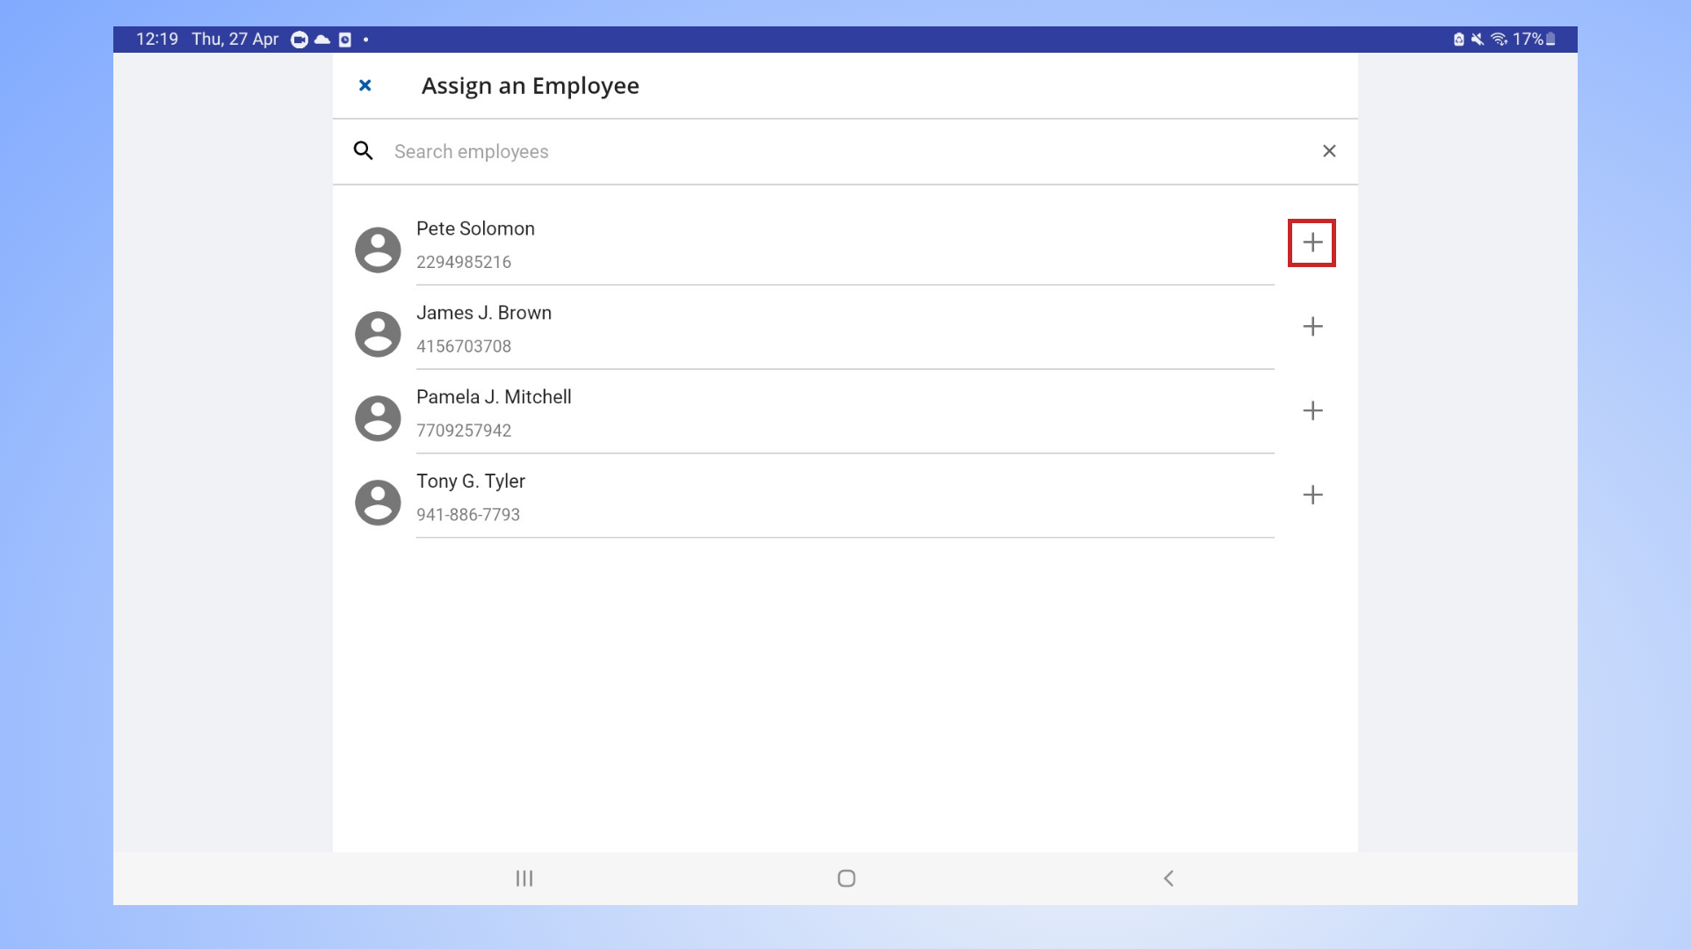Select the James J. Brown name entry
This screenshot has width=1691, height=949.
pyautogui.click(x=483, y=313)
